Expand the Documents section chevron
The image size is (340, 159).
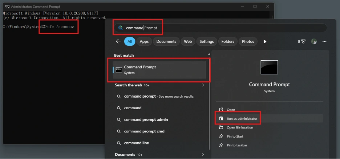pos(203,155)
